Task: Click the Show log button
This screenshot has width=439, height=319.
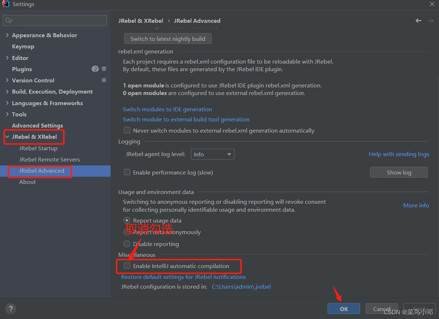Action: (x=399, y=172)
